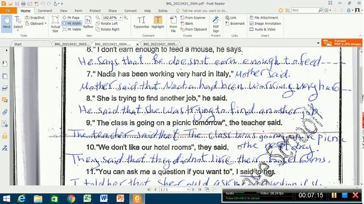Insert a File Attachment
Screen dimensions: 364x204
coord(263,18)
